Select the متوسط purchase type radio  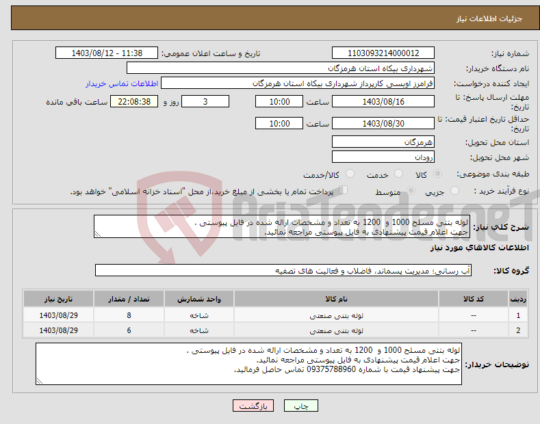tap(411, 190)
